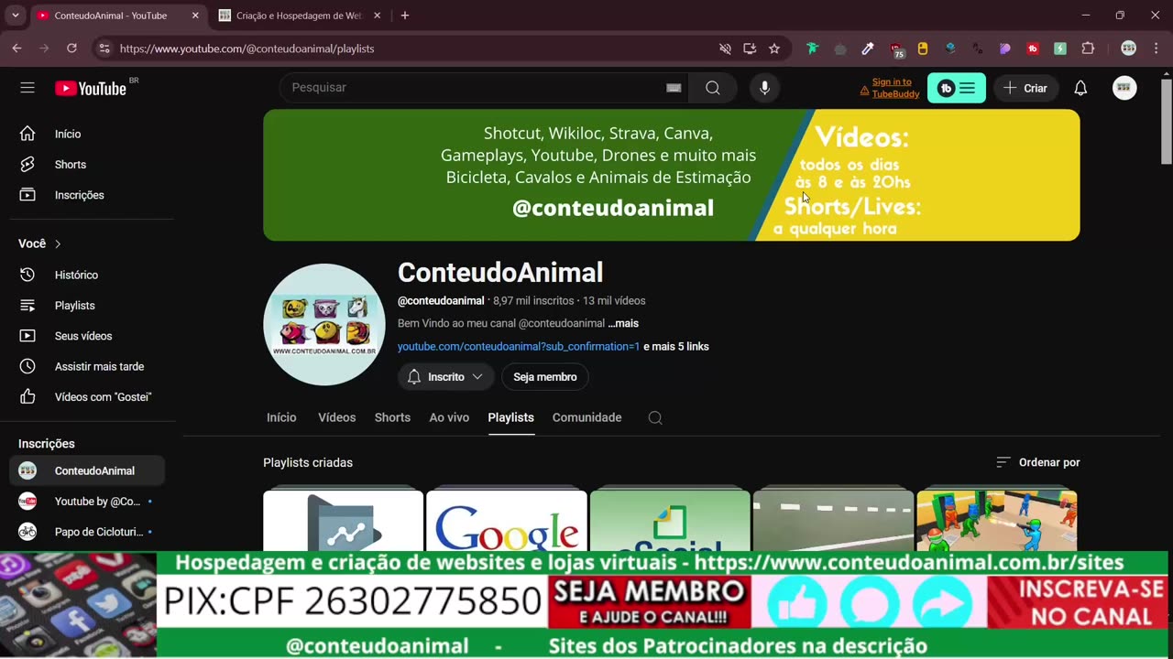The image size is (1173, 659).
Task: Switch to the Comunidade tab
Action: tap(586, 417)
